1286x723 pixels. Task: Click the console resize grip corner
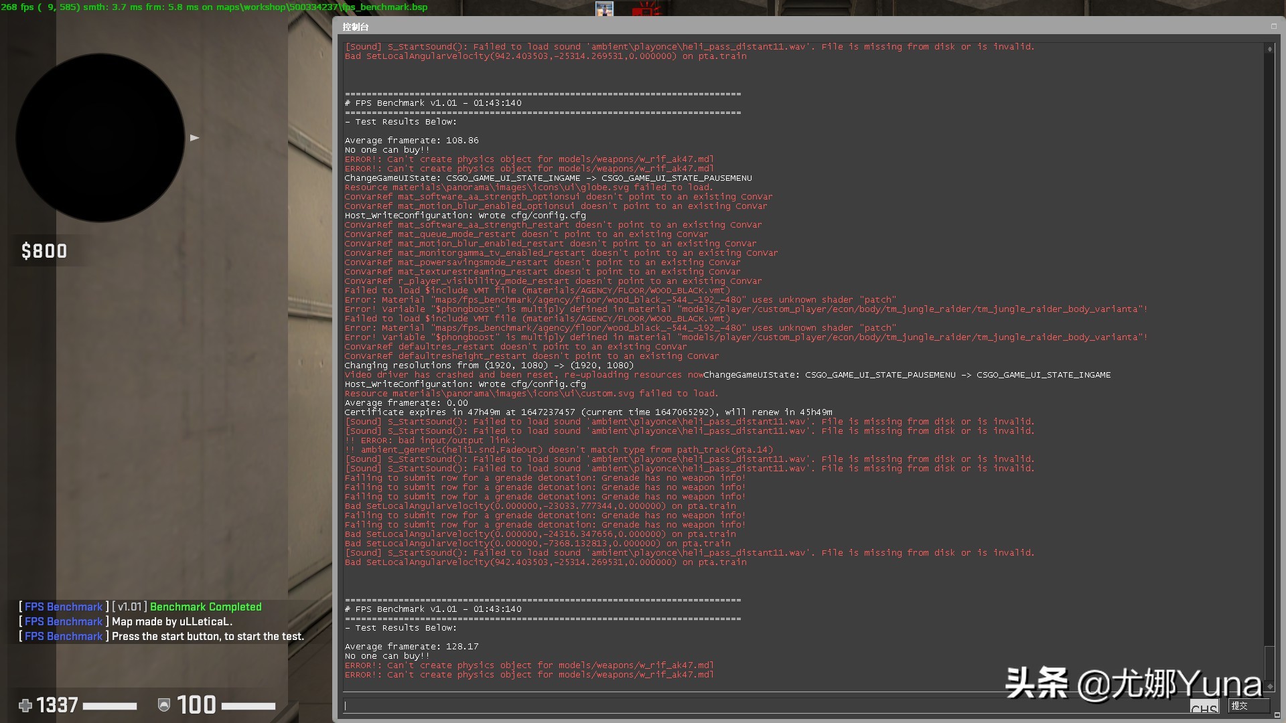pos(1277,715)
